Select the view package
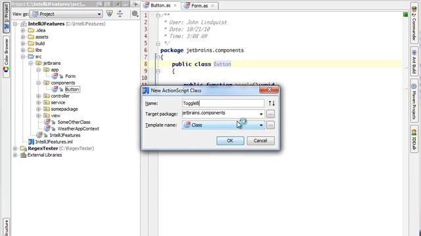 pyautogui.click(x=55, y=115)
